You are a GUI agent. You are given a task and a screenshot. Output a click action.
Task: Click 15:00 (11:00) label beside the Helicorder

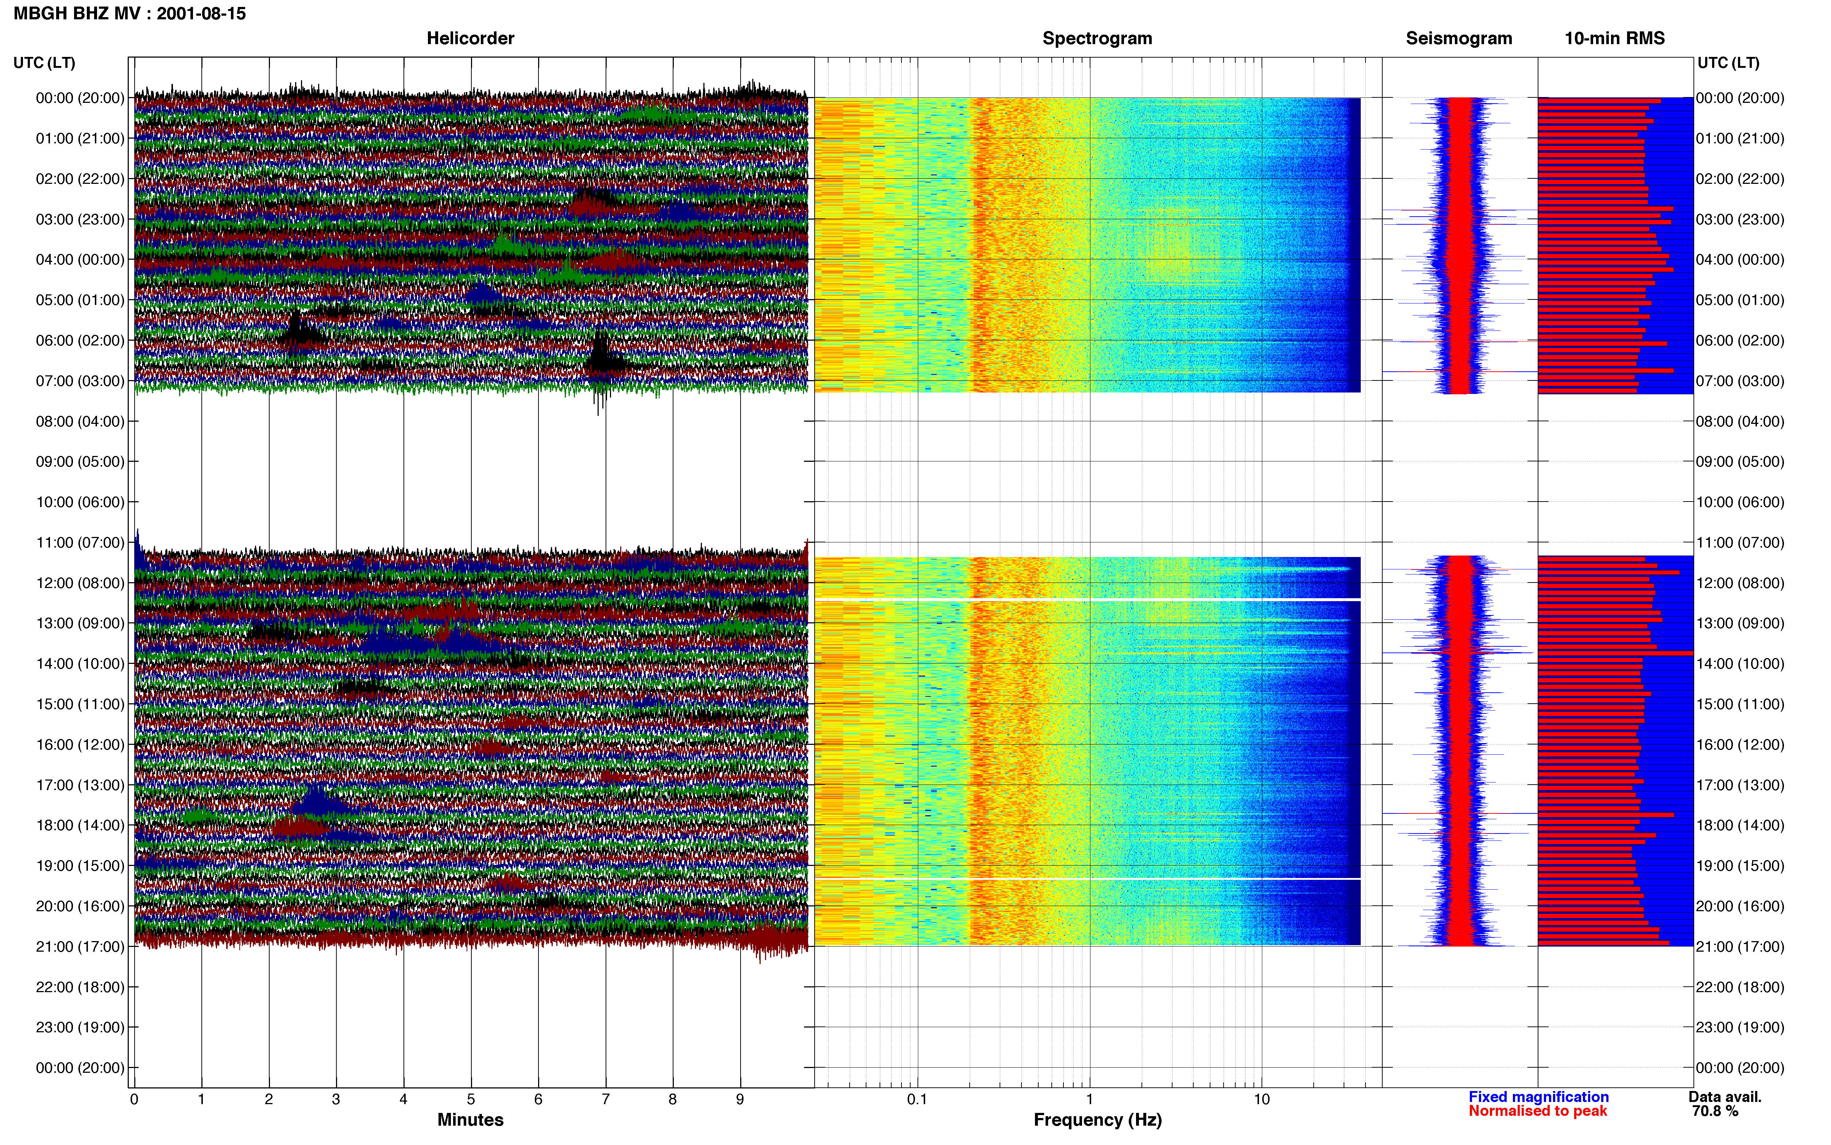80,704
